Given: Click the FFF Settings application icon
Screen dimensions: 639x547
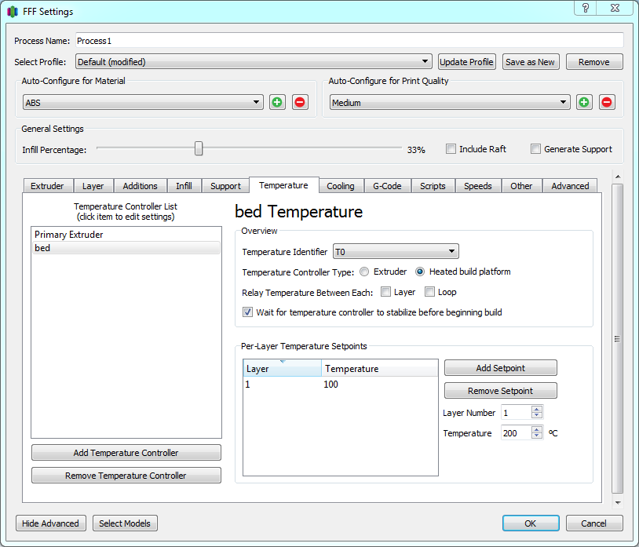Looking at the screenshot, I should [13, 12].
